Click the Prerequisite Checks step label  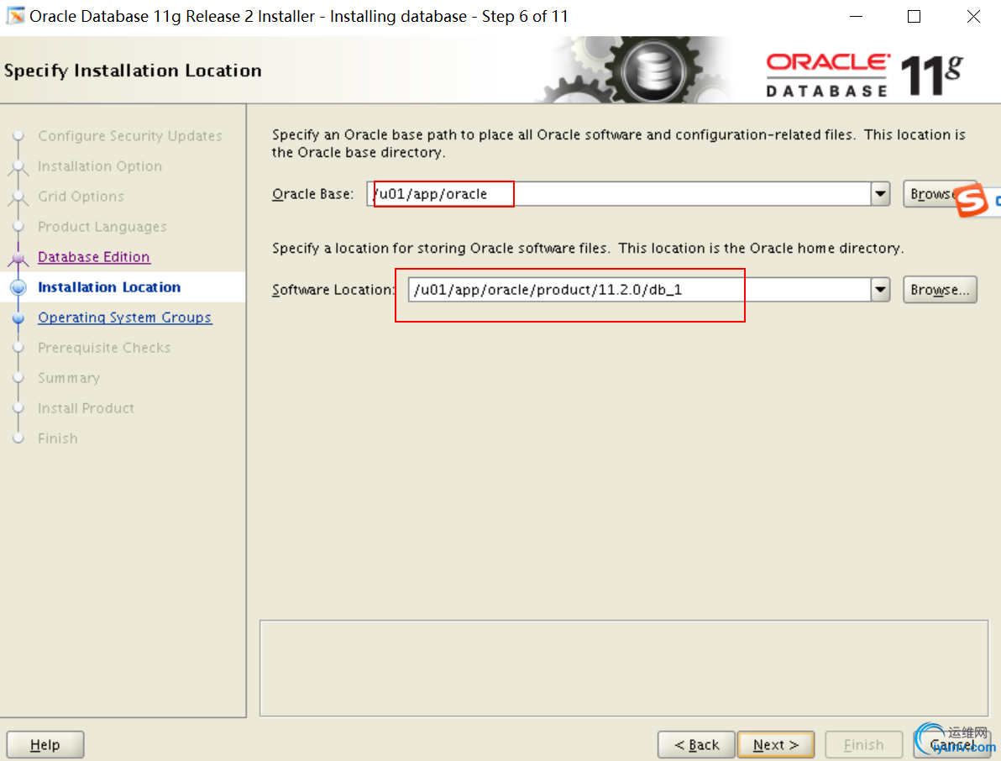coord(104,347)
